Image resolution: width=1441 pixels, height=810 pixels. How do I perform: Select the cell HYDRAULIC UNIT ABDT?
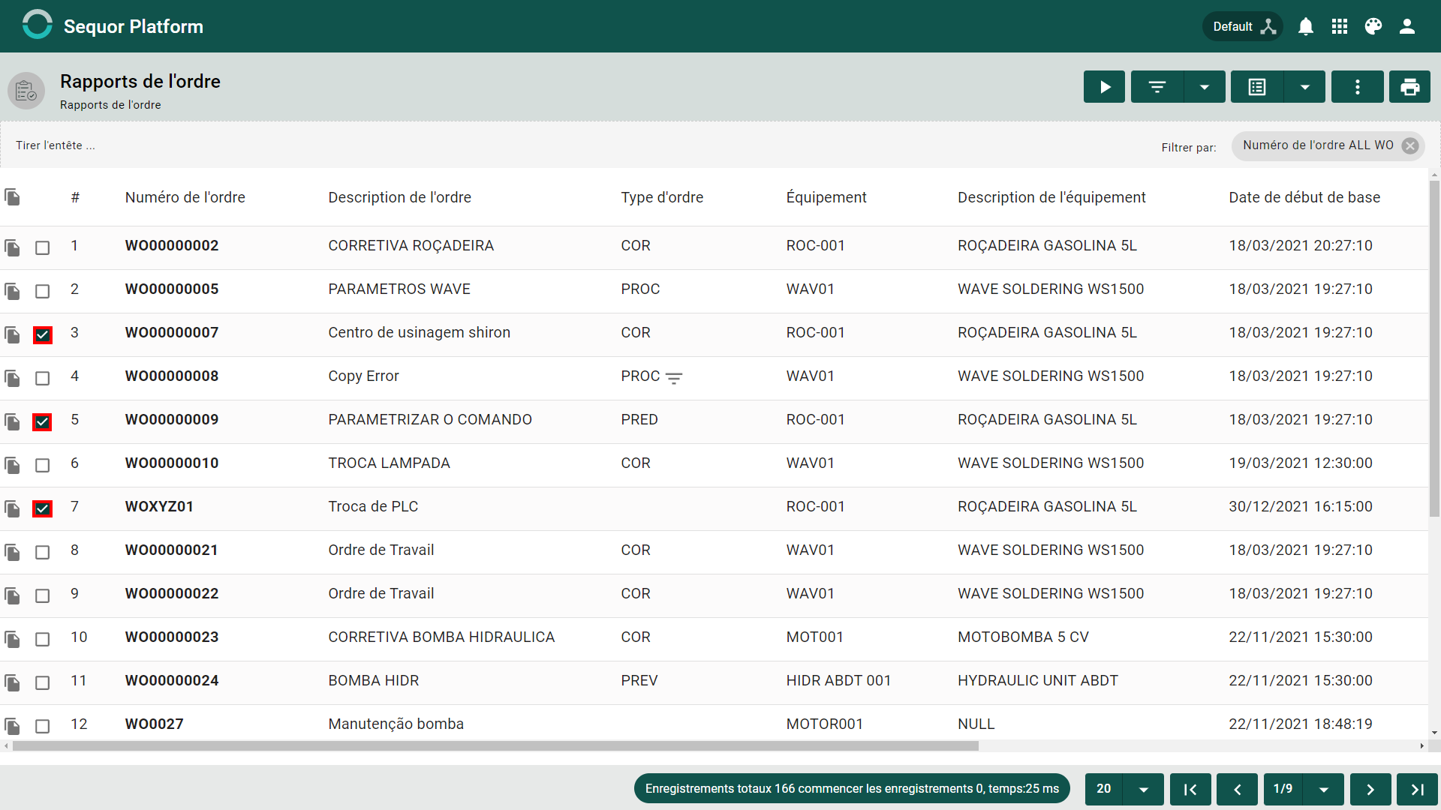point(1038,681)
